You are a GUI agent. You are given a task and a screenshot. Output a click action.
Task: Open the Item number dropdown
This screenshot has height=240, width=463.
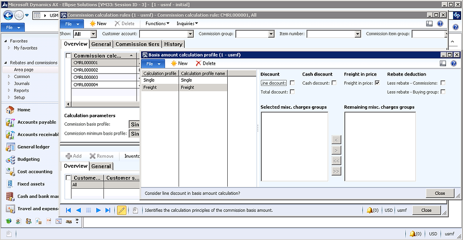358,34
